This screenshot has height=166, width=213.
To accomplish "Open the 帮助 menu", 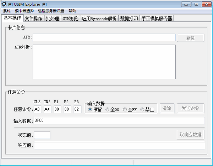I will click(72, 11).
